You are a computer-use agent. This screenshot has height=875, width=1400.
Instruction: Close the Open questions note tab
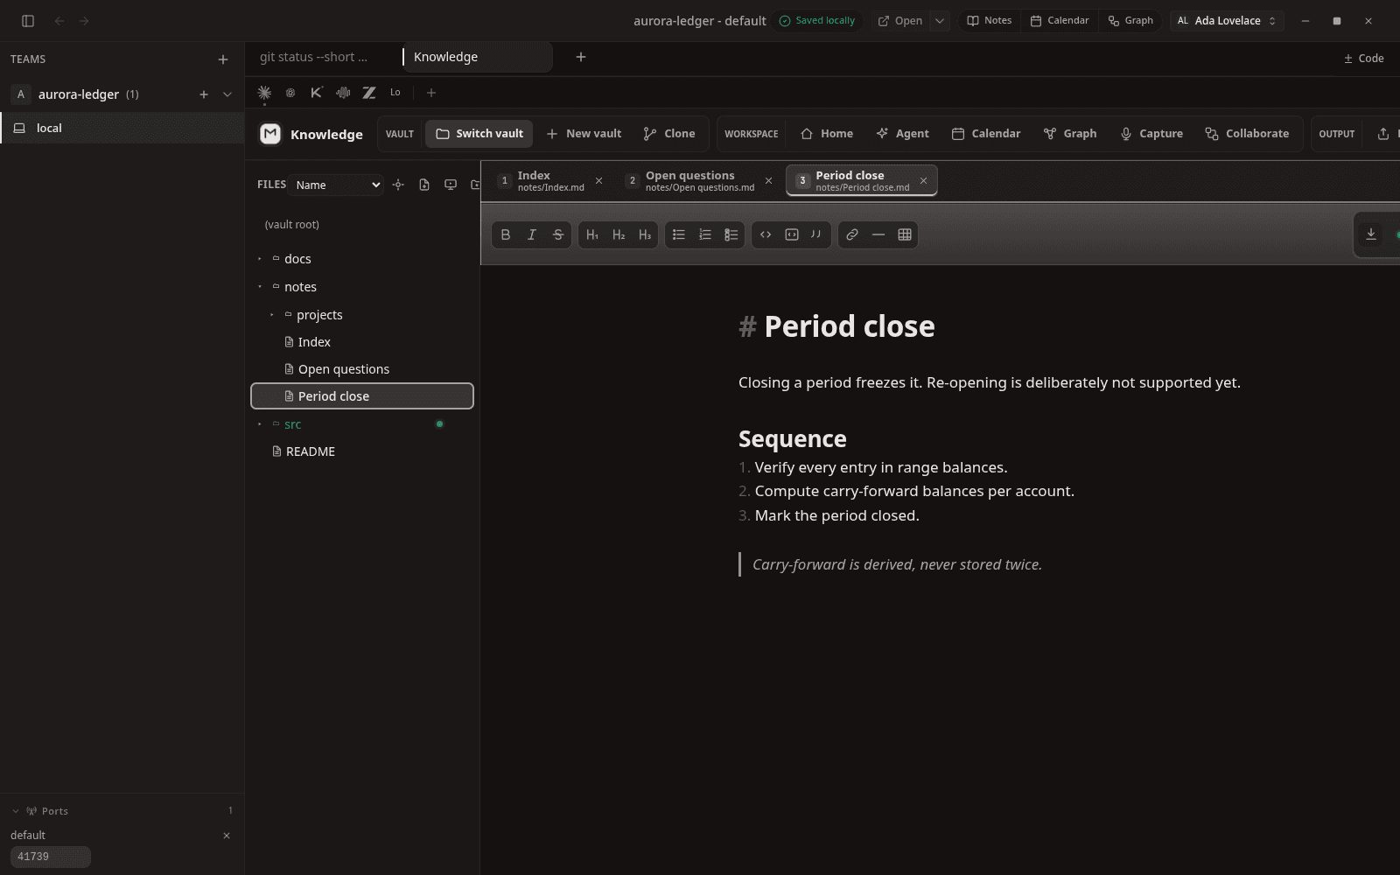(769, 181)
